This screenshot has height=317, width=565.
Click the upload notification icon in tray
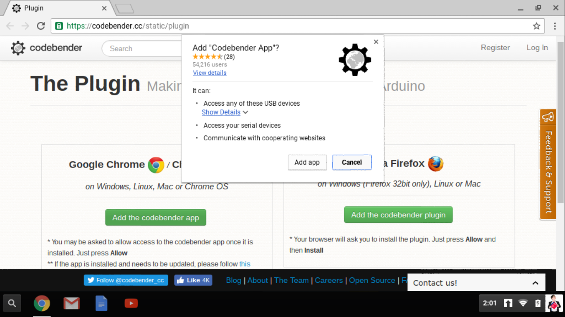[x=508, y=303]
